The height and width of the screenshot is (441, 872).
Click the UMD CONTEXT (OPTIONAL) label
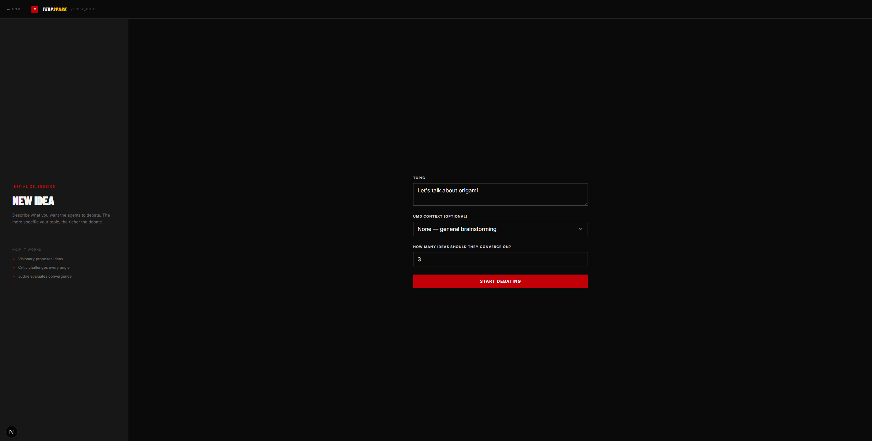(440, 216)
